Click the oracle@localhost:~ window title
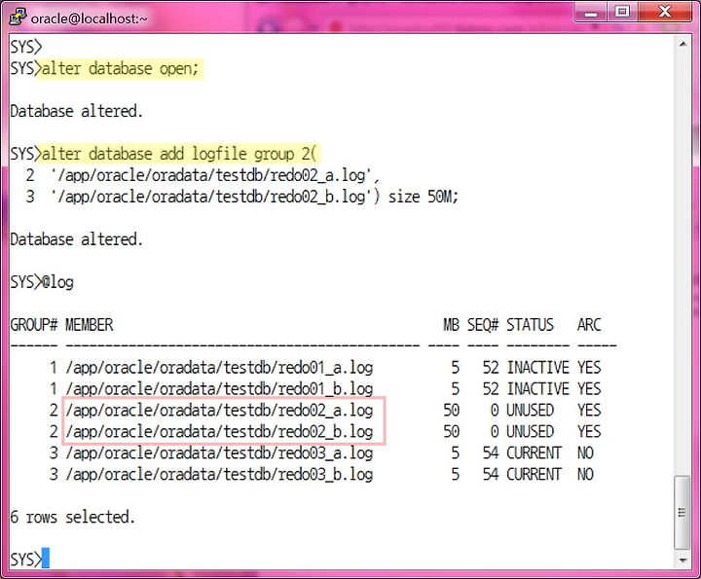 (x=89, y=18)
